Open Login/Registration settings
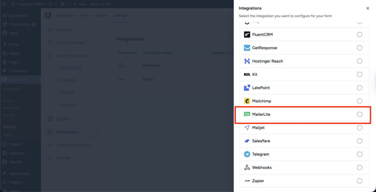This screenshot has height=192, width=376. 72,145
